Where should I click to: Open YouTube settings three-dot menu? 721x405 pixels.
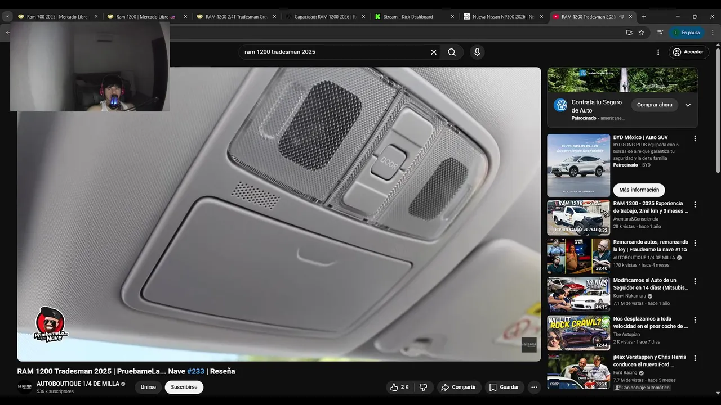pyautogui.click(x=658, y=52)
